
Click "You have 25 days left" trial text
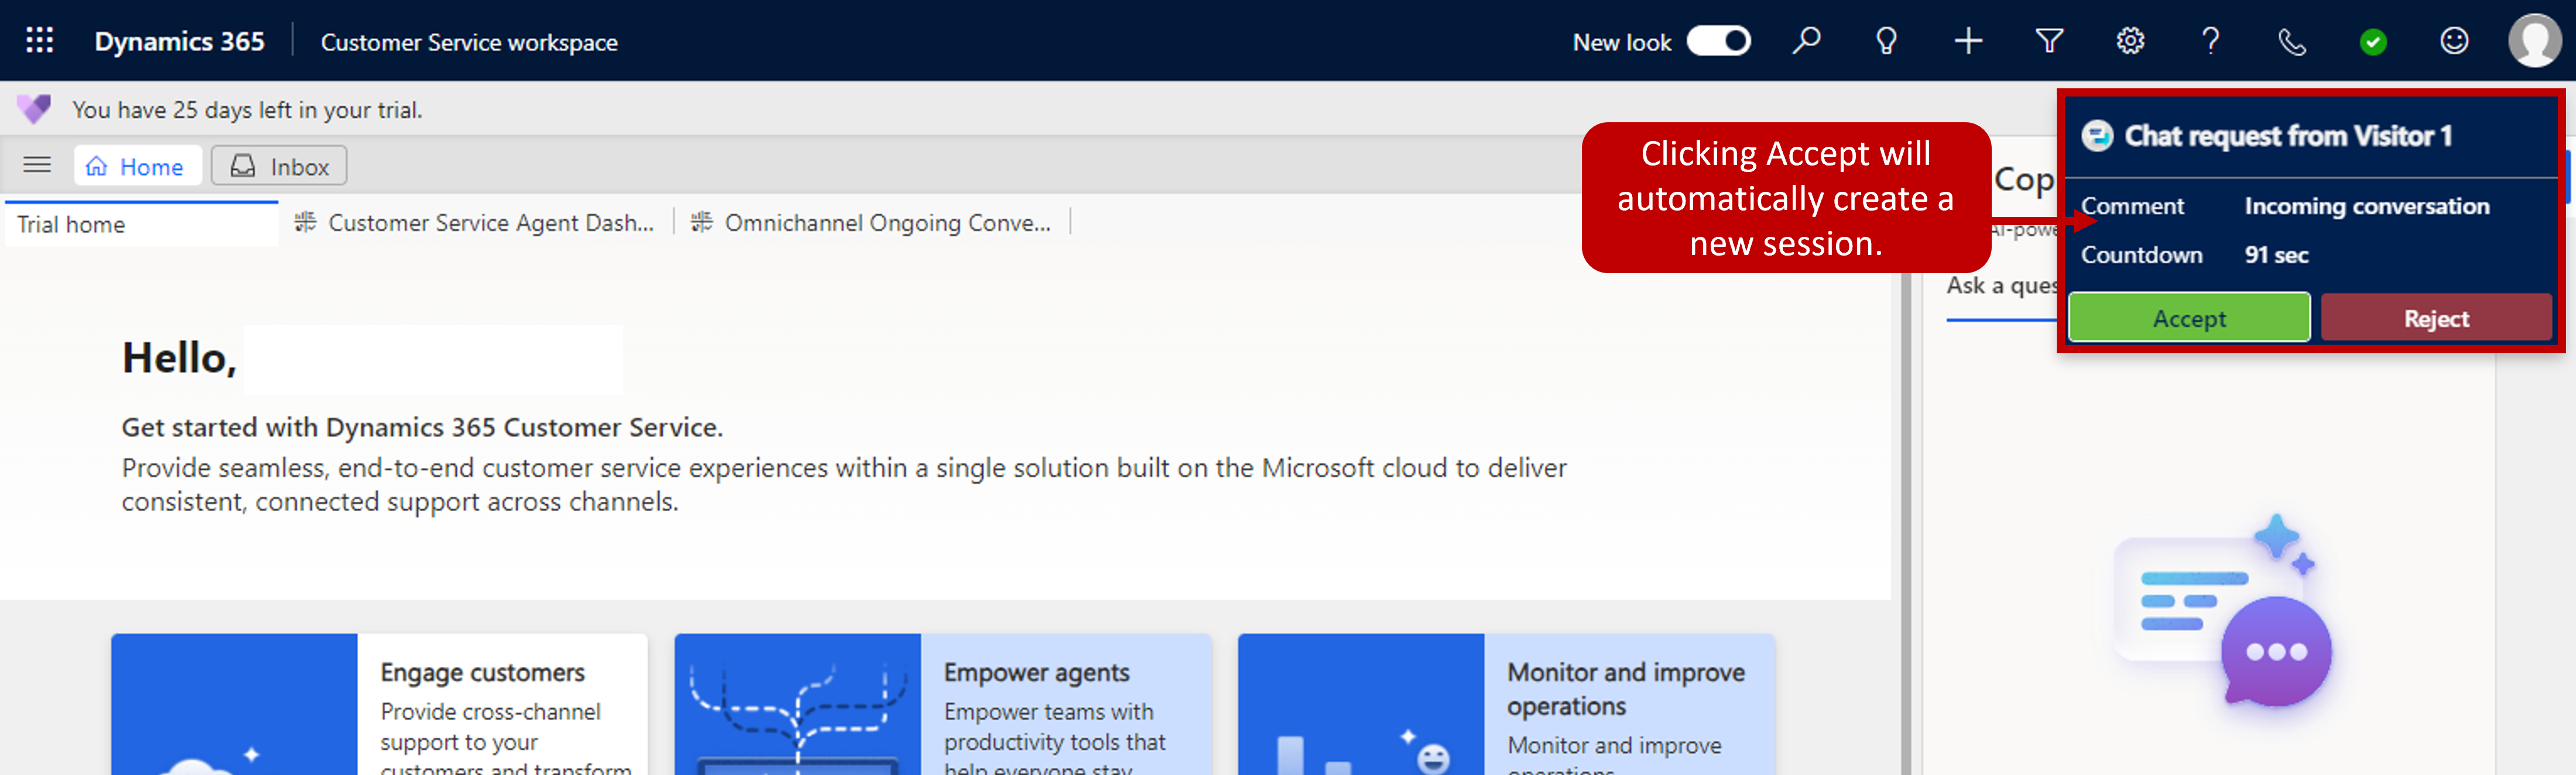click(247, 110)
